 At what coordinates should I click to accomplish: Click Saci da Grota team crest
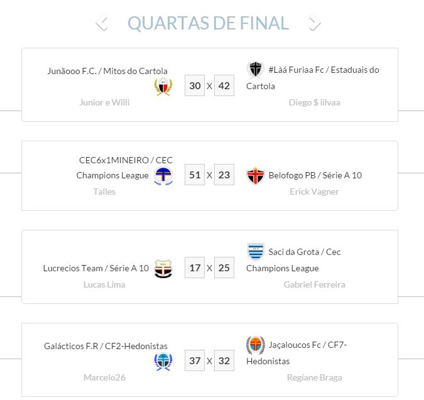(255, 251)
